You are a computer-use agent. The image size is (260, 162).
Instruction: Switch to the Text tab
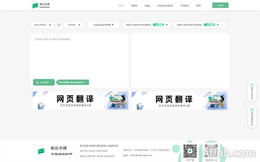[121, 6]
